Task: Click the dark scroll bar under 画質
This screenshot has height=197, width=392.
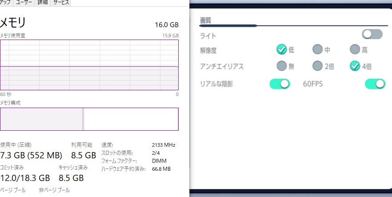Action: point(228,26)
